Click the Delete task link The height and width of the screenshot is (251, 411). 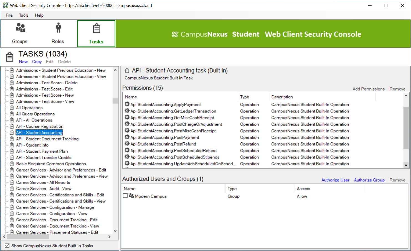(x=64, y=62)
